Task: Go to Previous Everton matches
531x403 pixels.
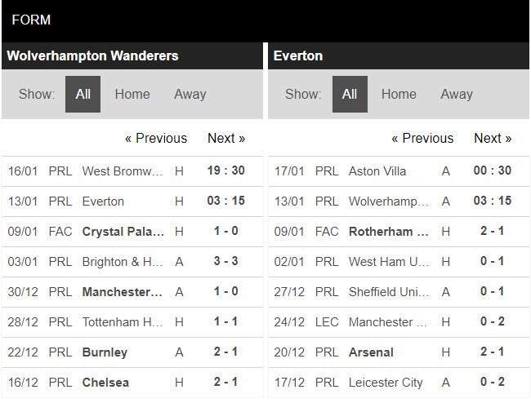Action: coord(422,138)
